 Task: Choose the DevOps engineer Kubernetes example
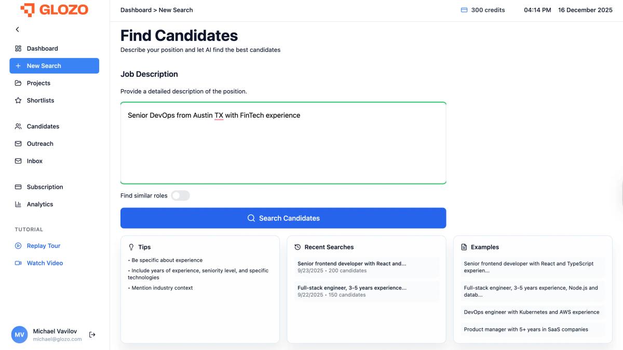pos(532,312)
